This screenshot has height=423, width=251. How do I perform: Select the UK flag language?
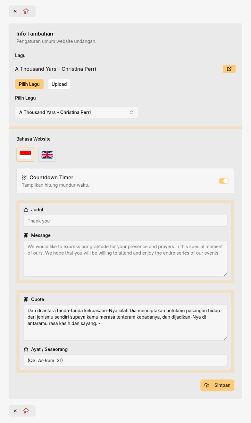click(x=47, y=155)
